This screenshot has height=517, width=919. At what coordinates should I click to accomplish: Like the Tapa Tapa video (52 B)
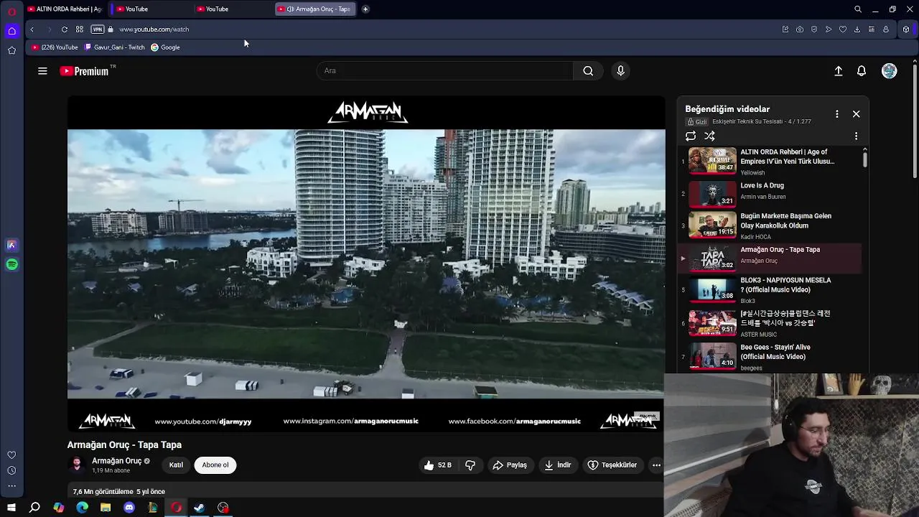[x=438, y=465]
